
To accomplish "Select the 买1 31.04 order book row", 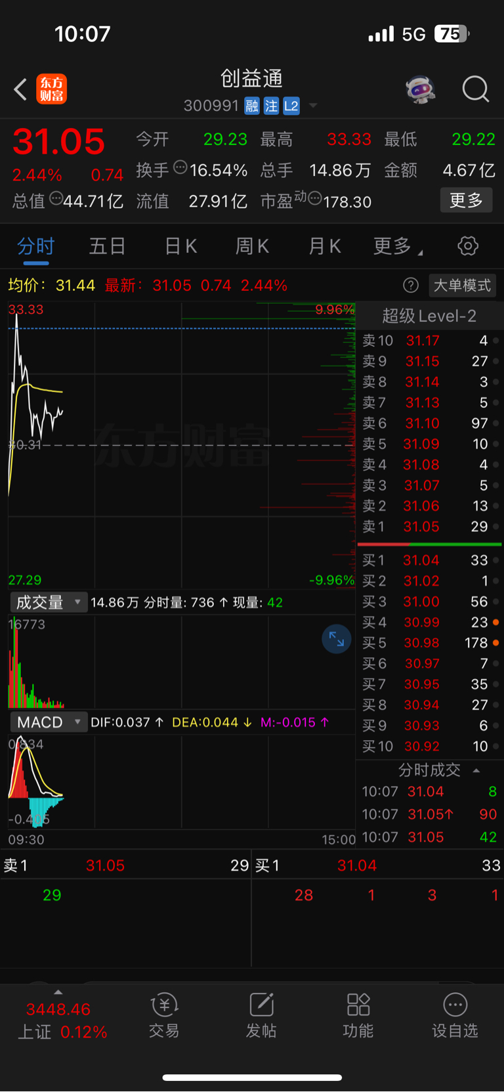I will click(430, 560).
